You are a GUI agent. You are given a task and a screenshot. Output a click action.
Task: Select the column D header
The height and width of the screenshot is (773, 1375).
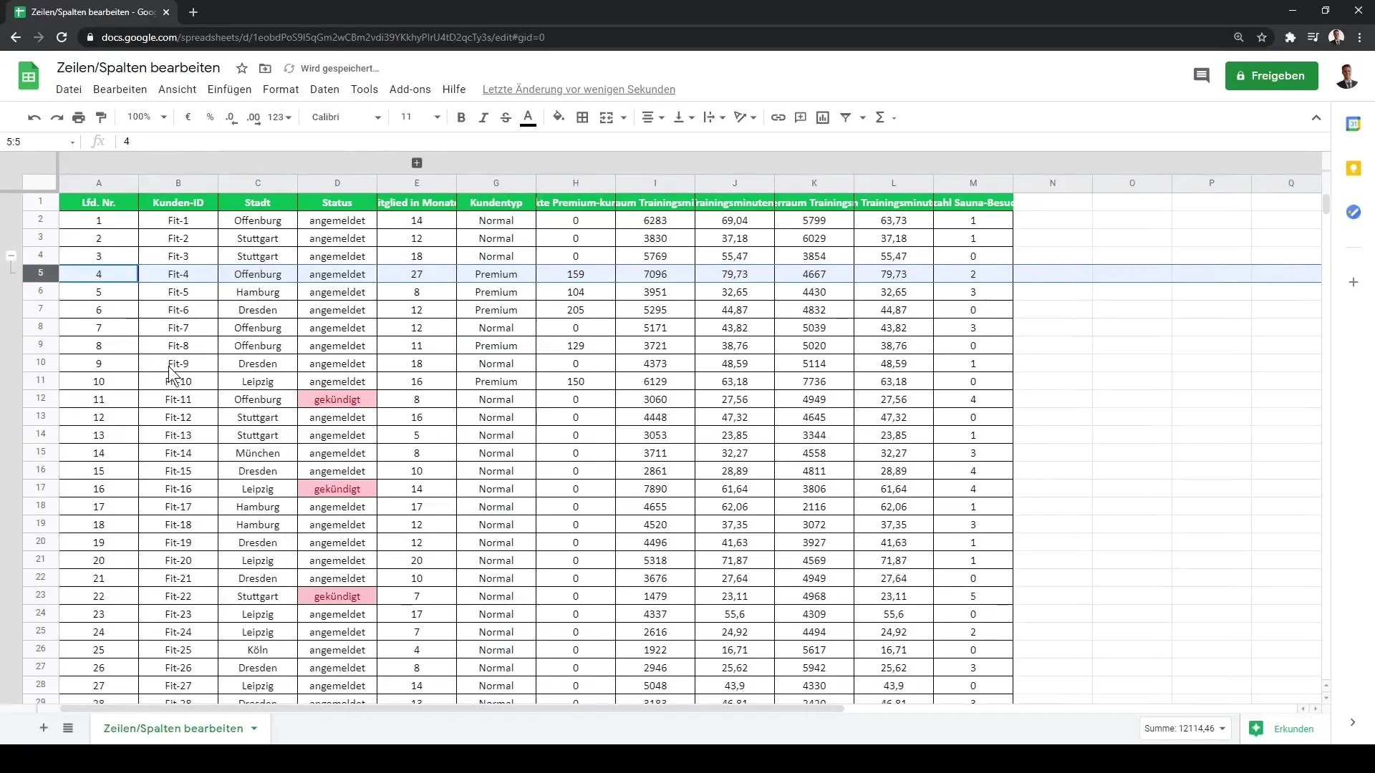point(337,183)
